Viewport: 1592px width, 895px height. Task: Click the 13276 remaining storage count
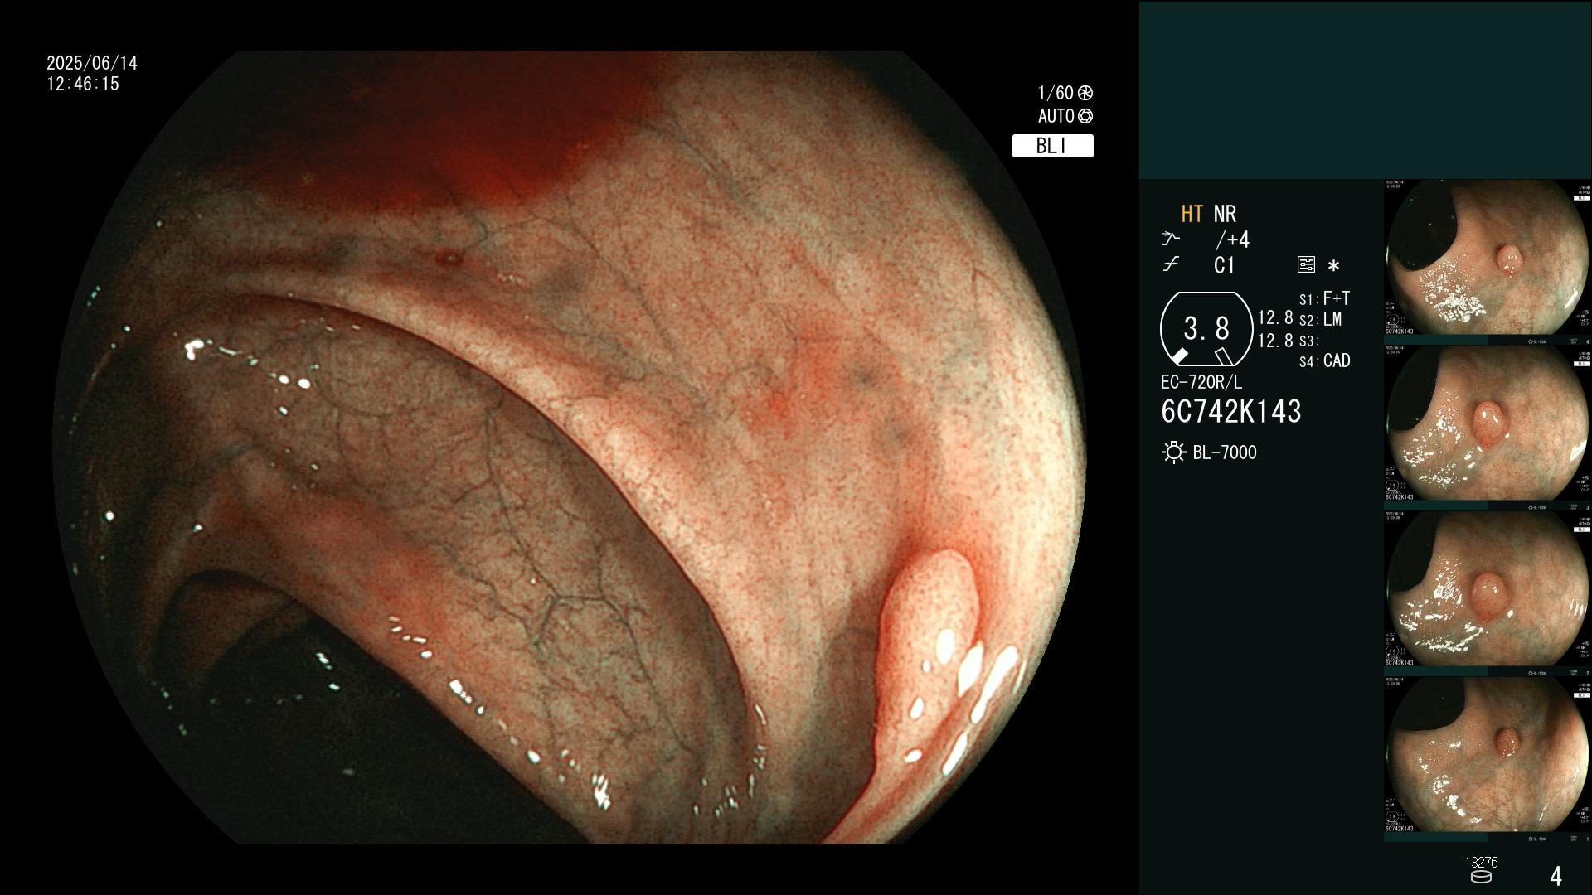[1481, 863]
